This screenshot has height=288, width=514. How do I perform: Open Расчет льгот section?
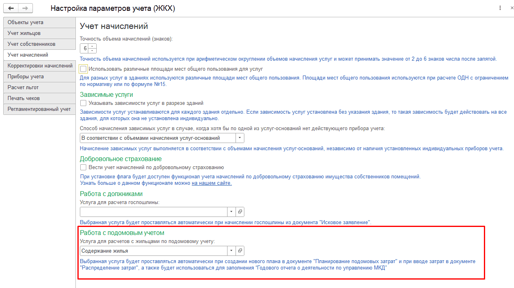pos(39,88)
